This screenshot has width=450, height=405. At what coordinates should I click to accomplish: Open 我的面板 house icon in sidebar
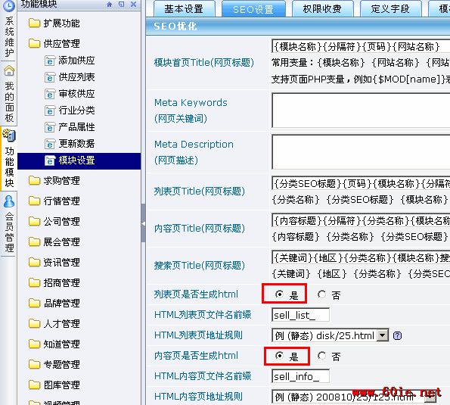point(9,70)
